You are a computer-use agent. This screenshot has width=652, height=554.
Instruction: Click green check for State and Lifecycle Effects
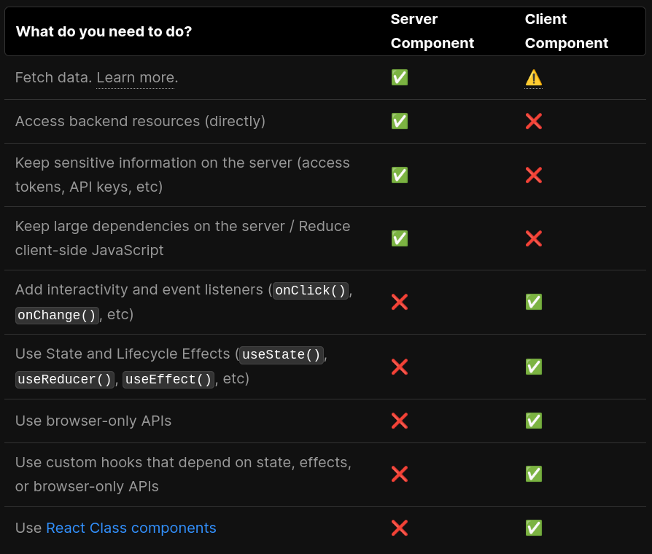coord(534,367)
